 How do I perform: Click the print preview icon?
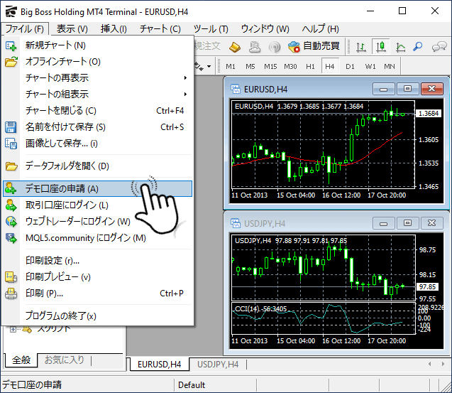[11, 277]
